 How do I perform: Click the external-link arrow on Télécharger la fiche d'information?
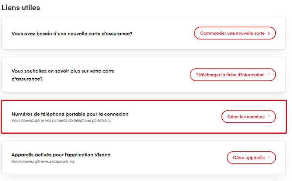pyautogui.click(x=269, y=75)
